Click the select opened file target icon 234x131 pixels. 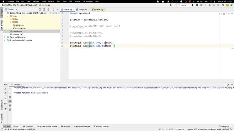tap(40, 9)
